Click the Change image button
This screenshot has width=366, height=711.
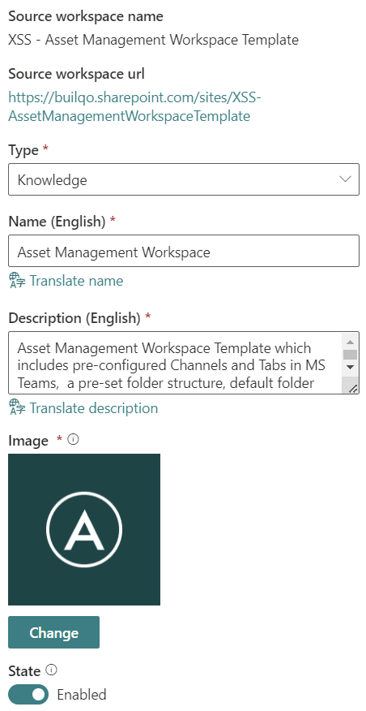click(53, 632)
